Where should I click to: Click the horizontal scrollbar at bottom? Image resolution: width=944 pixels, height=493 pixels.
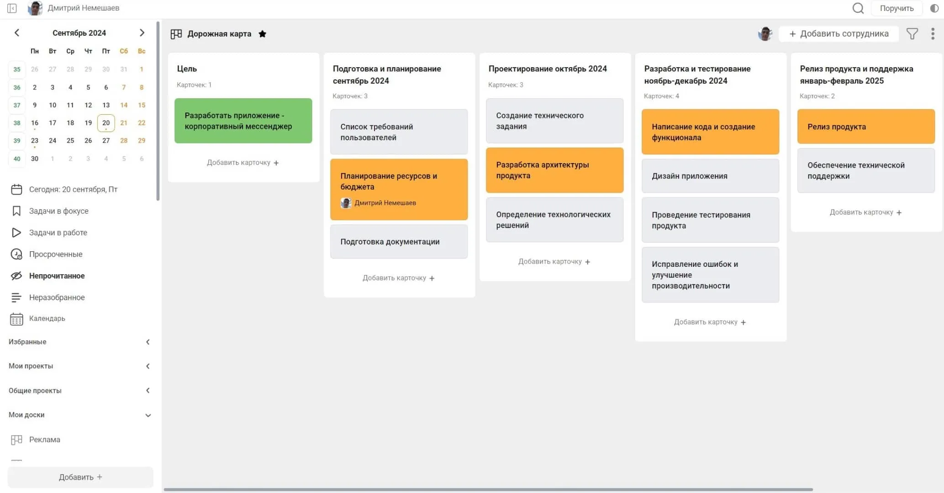tap(488, 489)
